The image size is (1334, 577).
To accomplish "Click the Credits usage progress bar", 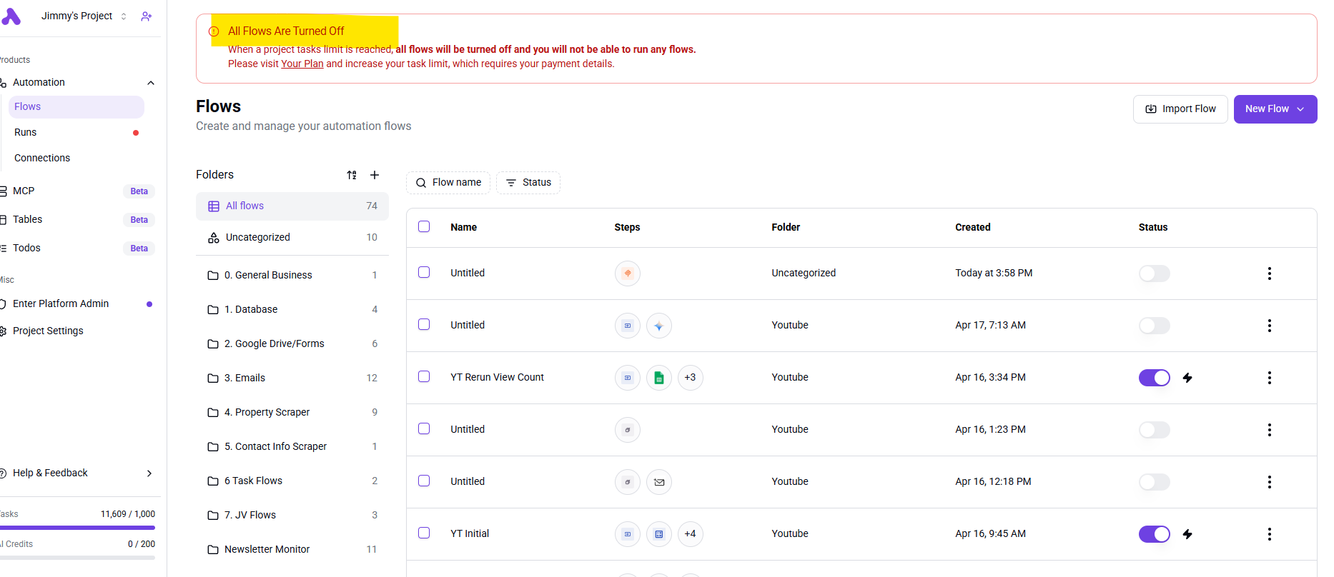I will click(77, 558).
